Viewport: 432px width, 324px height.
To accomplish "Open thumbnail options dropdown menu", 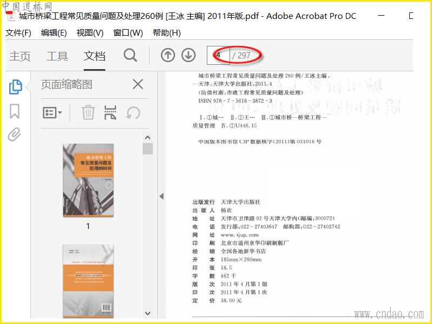I will pos(52,113).
